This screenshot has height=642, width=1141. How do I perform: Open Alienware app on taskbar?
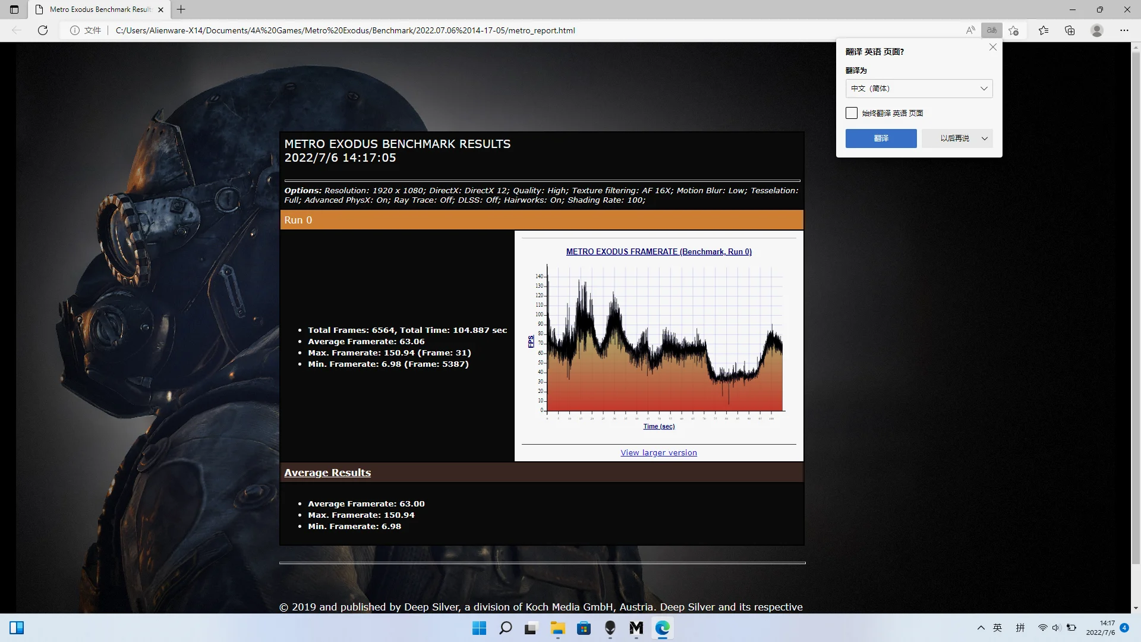coord(610,628)
